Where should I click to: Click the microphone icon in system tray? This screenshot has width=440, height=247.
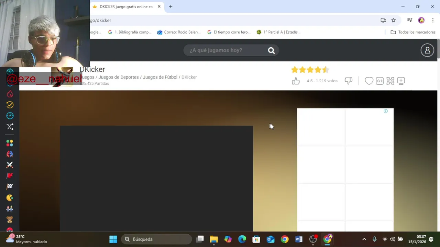375,239
